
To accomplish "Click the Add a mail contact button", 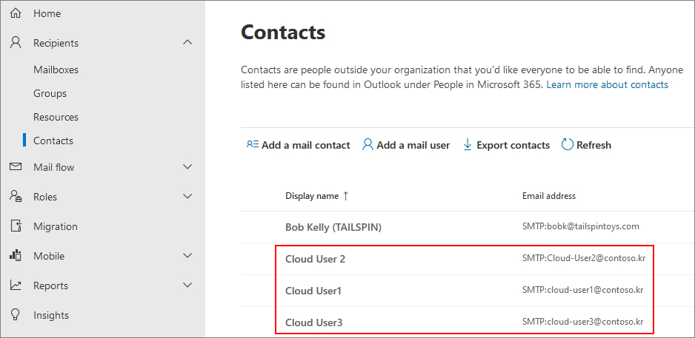I will [299, 145].
